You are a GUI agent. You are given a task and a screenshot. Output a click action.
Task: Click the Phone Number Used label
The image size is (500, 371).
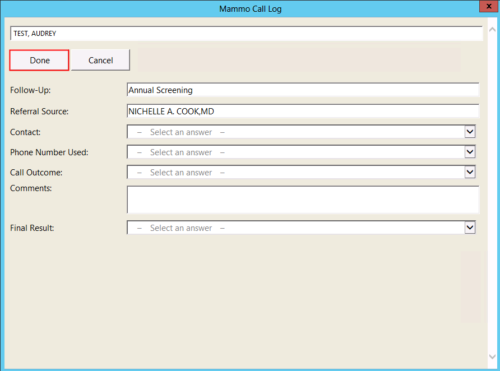49,152
